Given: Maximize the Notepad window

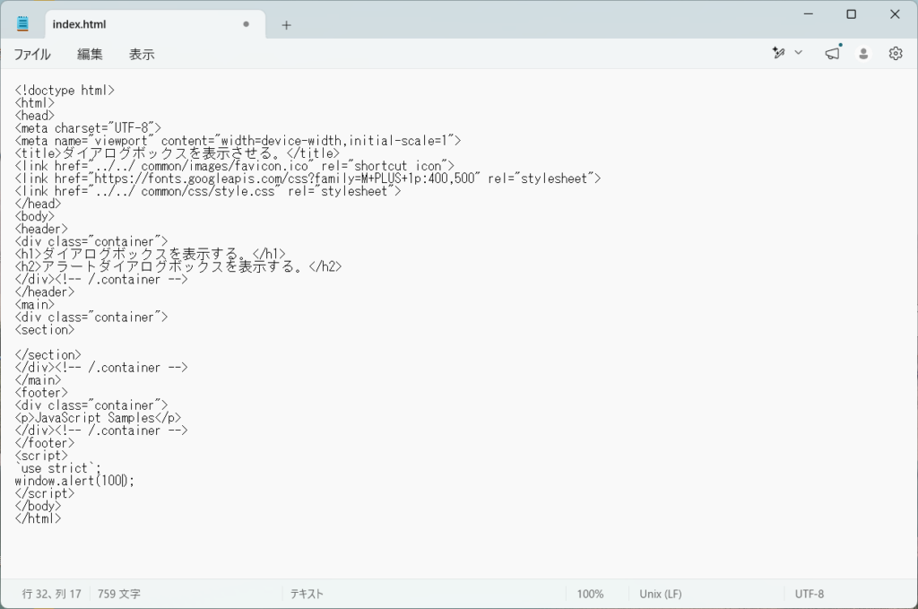Looking at the screenshot, I should tap(852, 14).
